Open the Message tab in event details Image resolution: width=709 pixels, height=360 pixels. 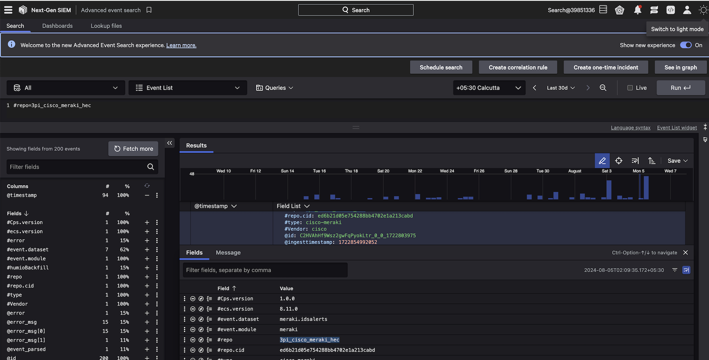click(228, 253)
